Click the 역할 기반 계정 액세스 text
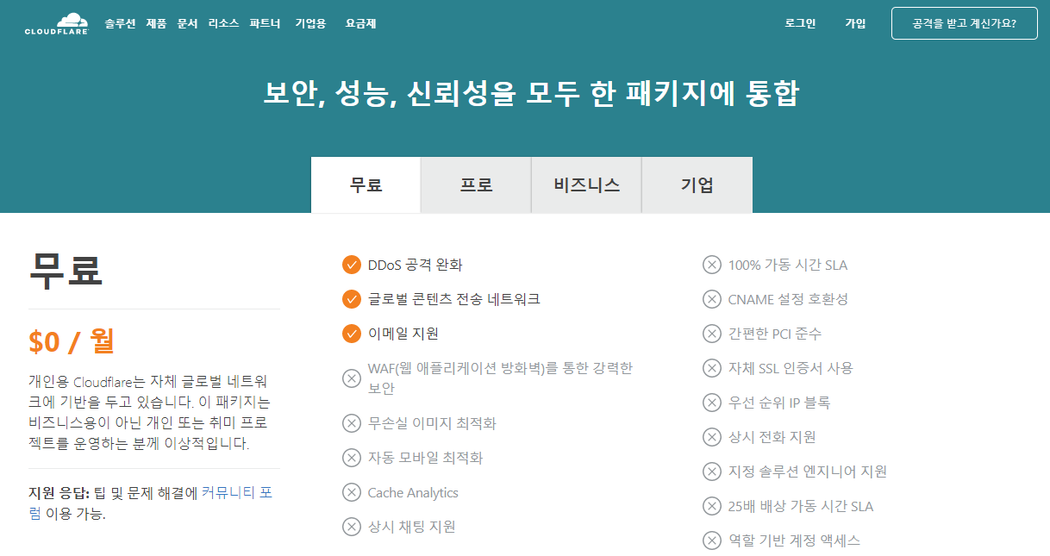 point(795,540)
